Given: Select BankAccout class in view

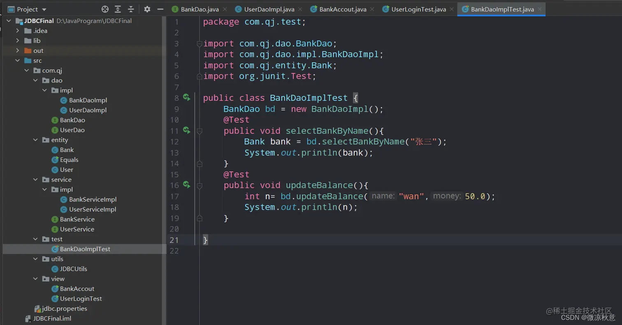Looking at the screenshot, I should click(77, 288).
